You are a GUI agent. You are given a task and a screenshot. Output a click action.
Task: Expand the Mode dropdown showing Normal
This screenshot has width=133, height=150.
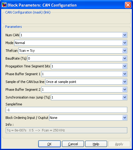coord(125,43)
